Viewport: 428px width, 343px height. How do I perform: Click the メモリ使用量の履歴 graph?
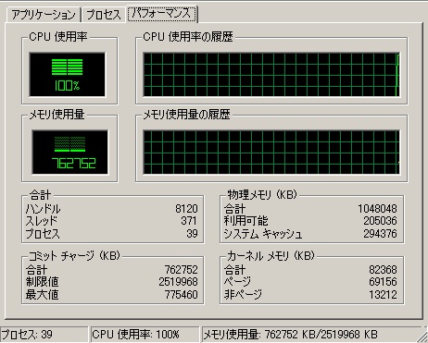click(271, 153)
